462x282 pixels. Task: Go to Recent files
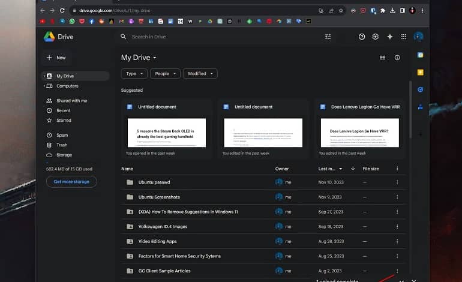[x=64, y=110]
